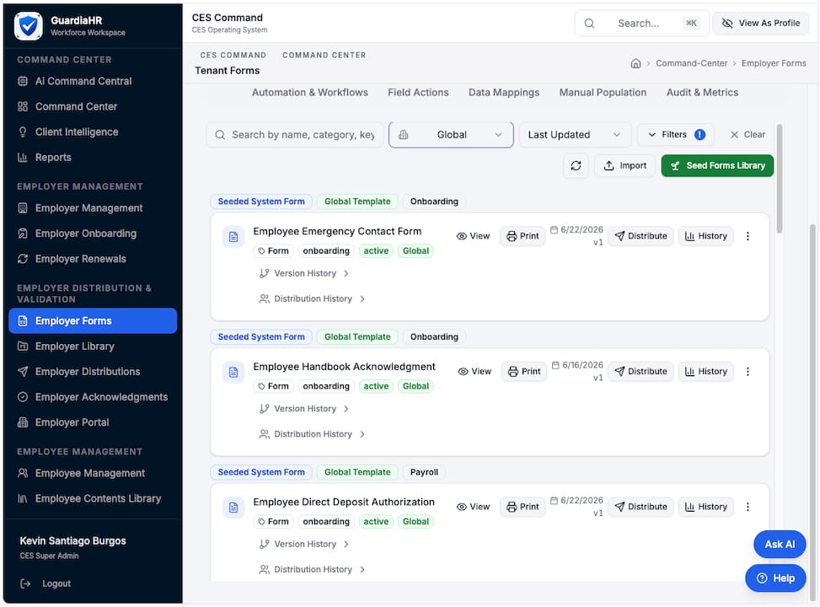Open the Ask AI assistant
Viewport: 820px width, 607px height.
[x=780, y=545]
